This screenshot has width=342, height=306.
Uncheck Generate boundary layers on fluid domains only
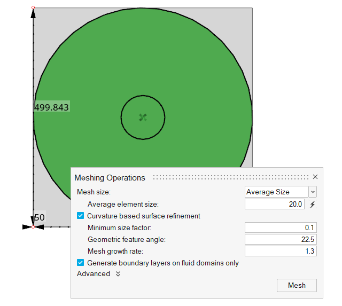(81, 263)
